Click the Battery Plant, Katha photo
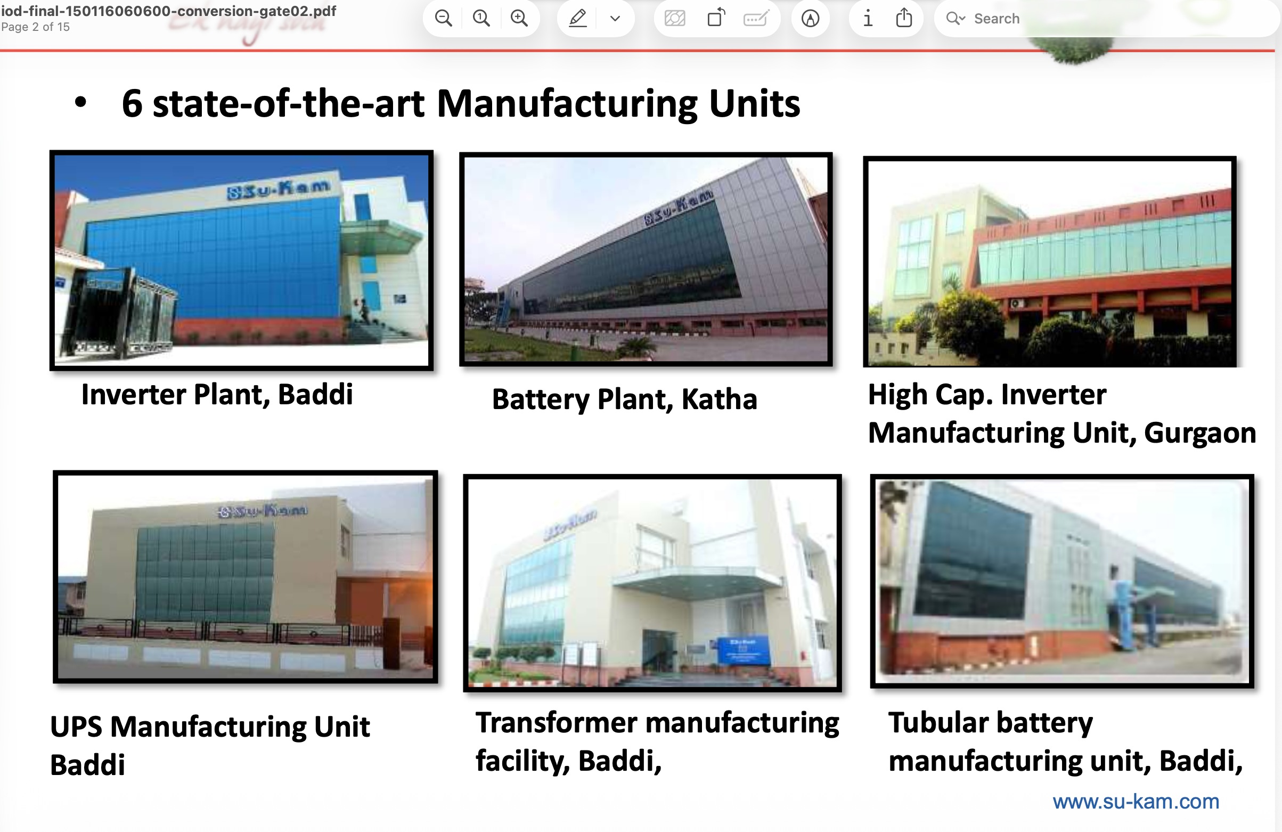 [646, 259]
